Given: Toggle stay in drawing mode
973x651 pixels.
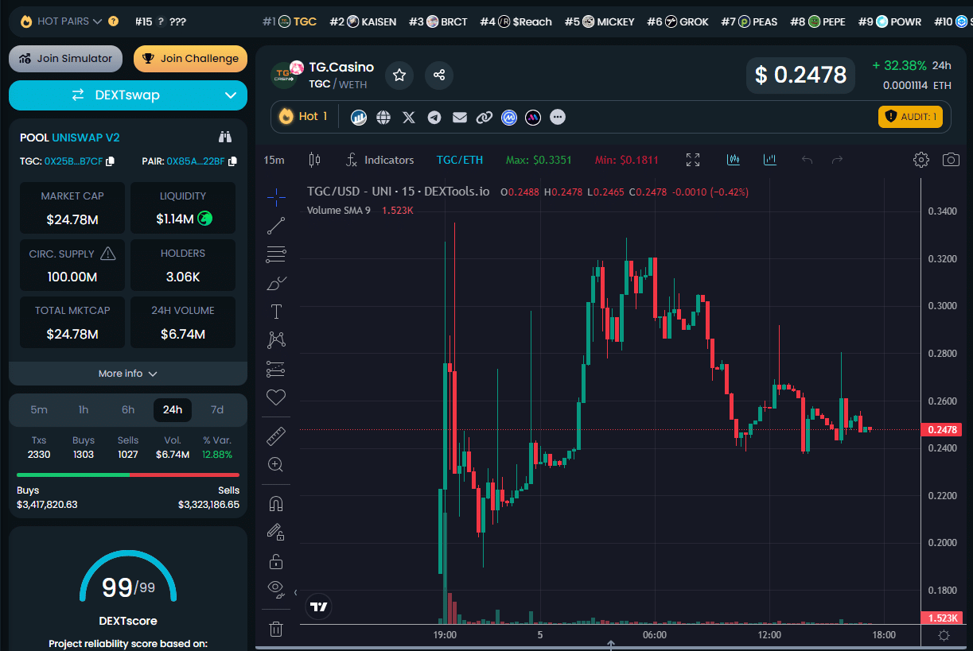Looking at the screenshot, I should pyautogui.click(x=276, y=533).
